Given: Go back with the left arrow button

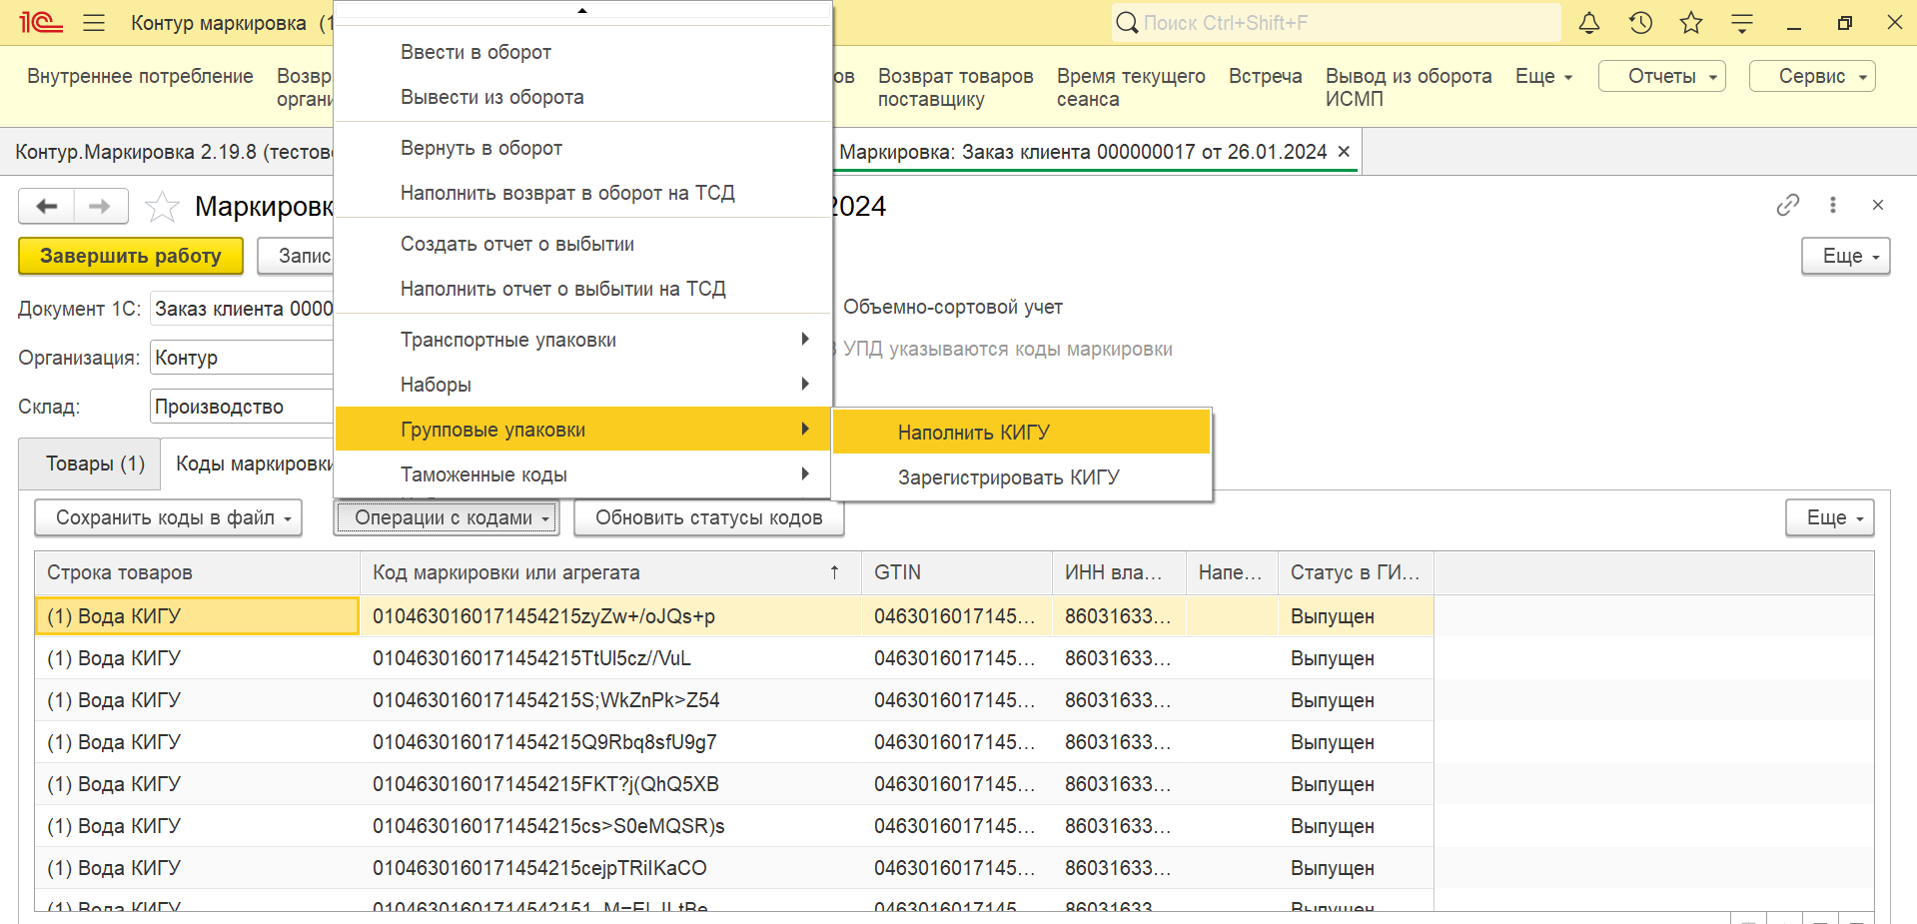Looking at the screenshot, I should click(x=46, y=206).
